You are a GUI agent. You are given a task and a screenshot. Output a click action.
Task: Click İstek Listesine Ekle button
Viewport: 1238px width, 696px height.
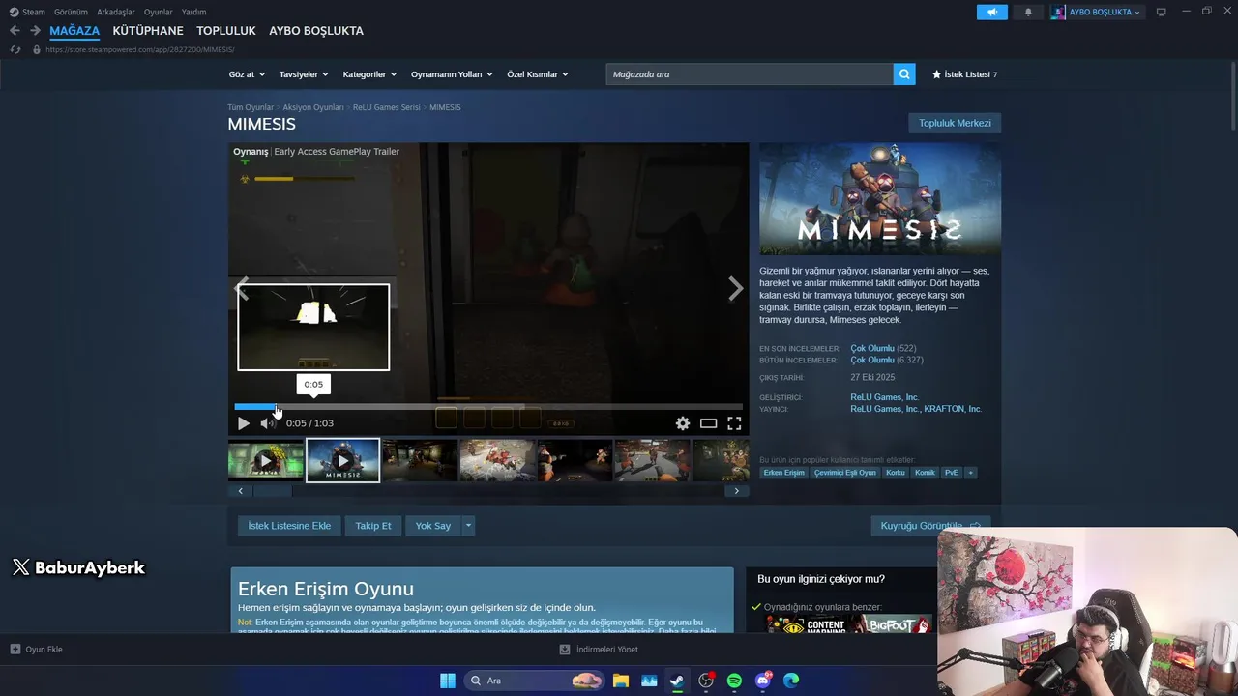(x=289, y=526)
